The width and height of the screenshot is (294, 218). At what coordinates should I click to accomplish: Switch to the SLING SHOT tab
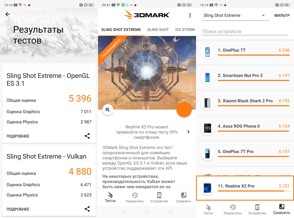[x=158, y=30]
